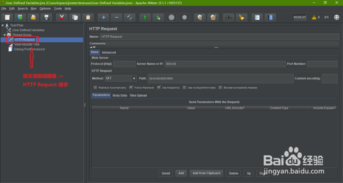Viewport: 343px width, 183px height.
Task: Click the Add parameter button
Action: click(x=181, y=173)
